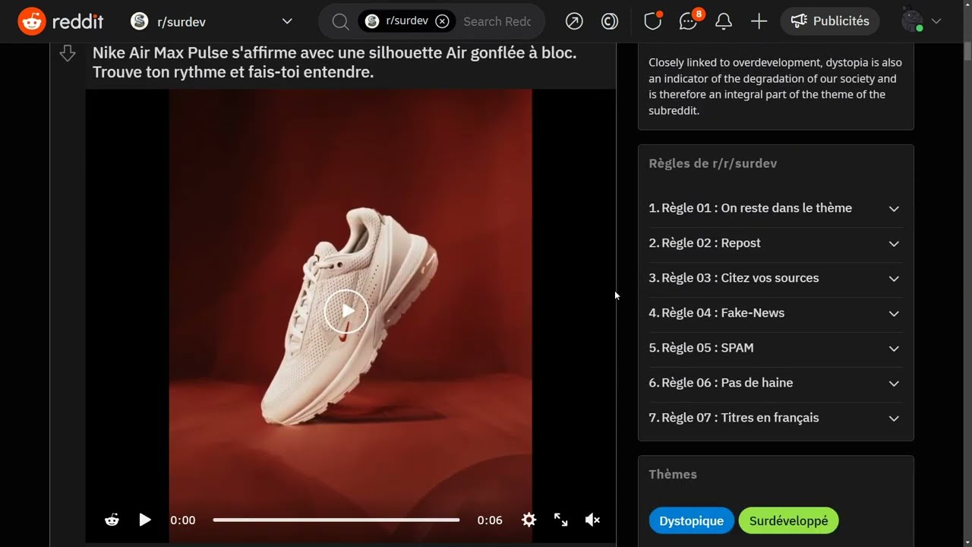Open the r/surdev community icon in header
972x547 pixels.
pyautogui.click(x=139, y=21)
